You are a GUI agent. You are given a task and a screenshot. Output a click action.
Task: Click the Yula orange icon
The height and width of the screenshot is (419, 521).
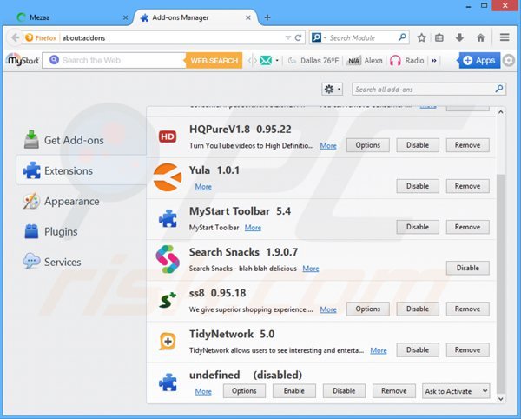pos(168,177)
